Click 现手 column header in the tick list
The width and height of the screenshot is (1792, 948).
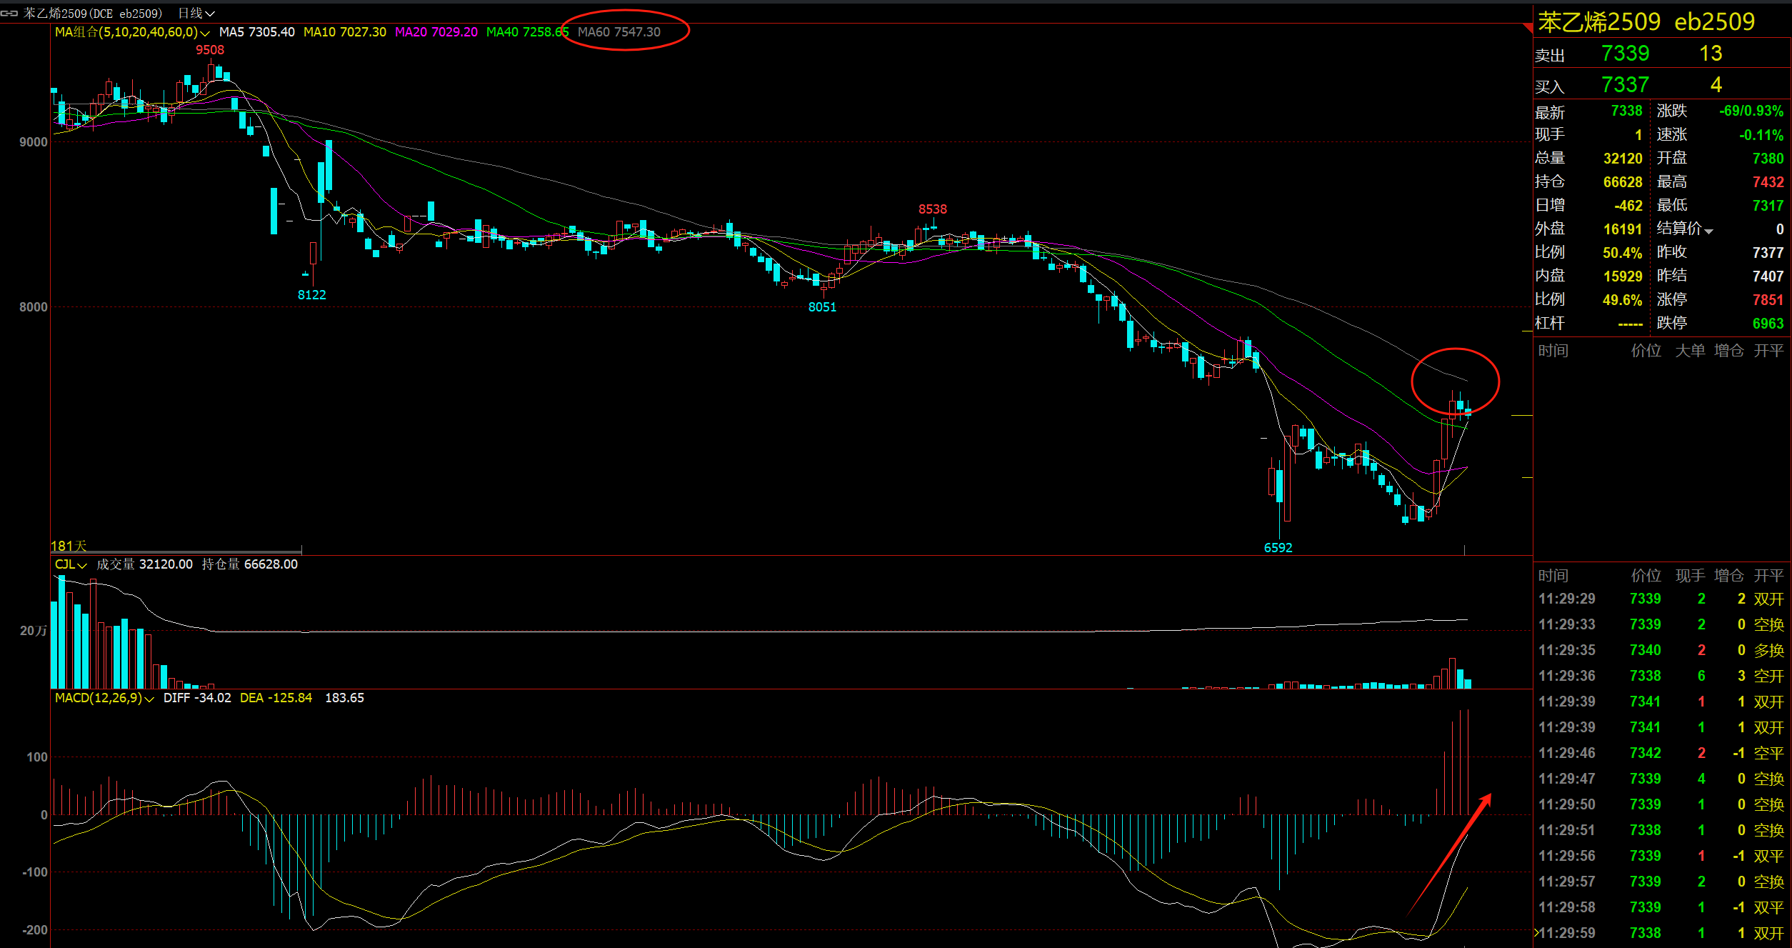1690,576
